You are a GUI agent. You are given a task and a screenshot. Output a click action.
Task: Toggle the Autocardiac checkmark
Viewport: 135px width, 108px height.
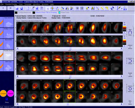pyautogui.click(x=2, y=44)
